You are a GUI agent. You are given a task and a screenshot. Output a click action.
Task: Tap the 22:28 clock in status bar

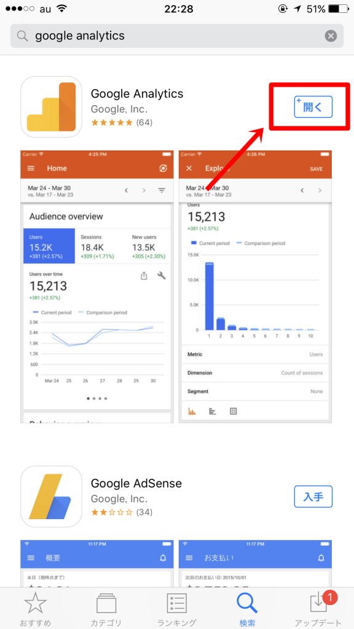point(179,9)
